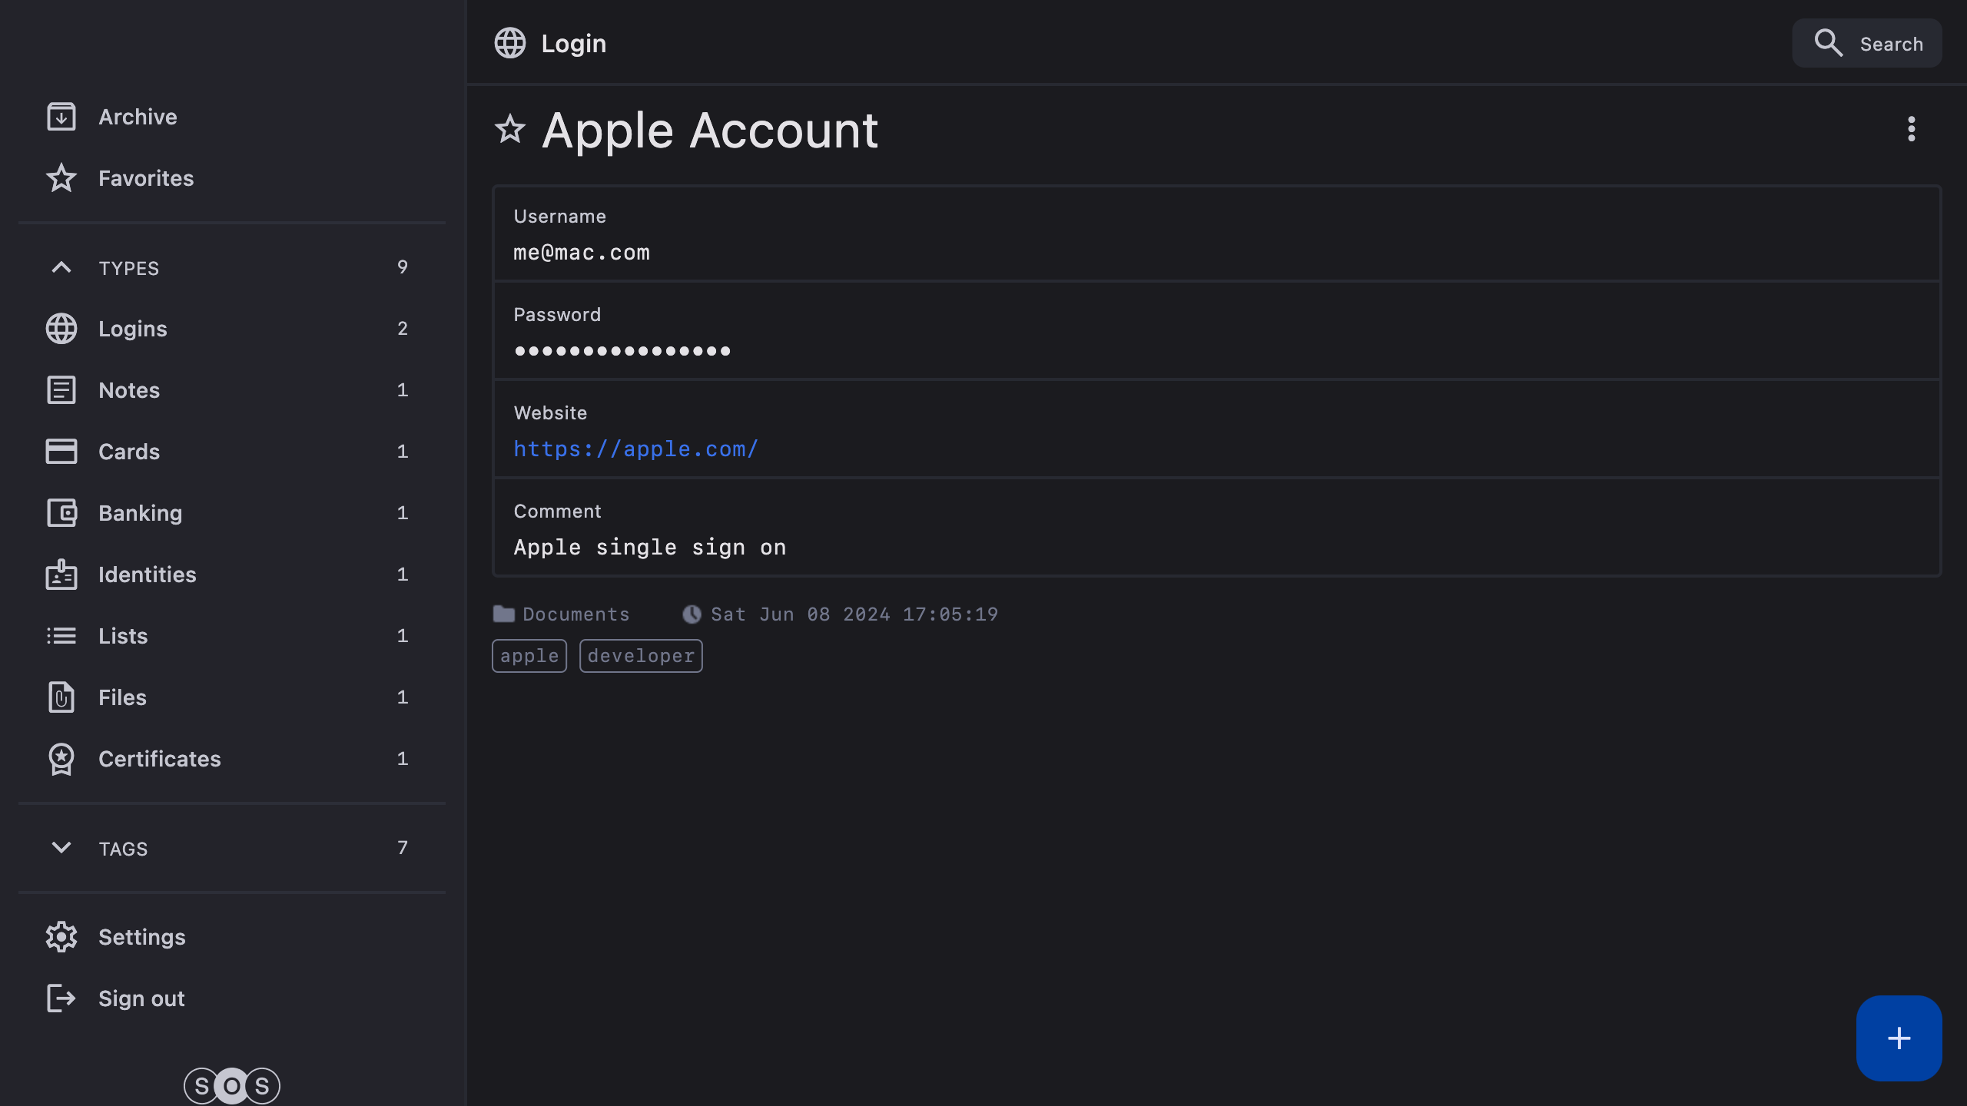Viewport: 1967px width, 1106px height.
Task: Click the Archive icon in sidebar
Action: 61,117
